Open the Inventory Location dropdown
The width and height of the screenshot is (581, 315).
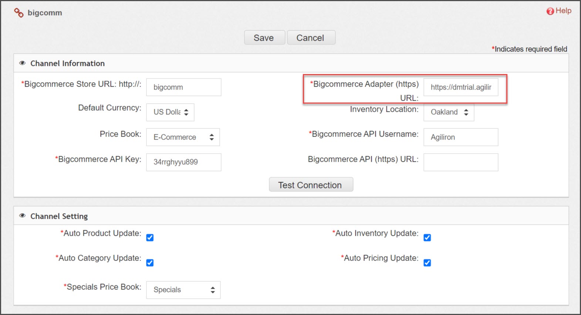pos(449,112)
